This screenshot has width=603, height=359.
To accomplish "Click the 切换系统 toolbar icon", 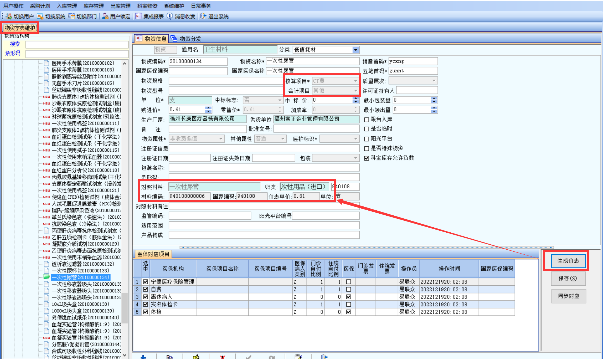I will point(40,16).
